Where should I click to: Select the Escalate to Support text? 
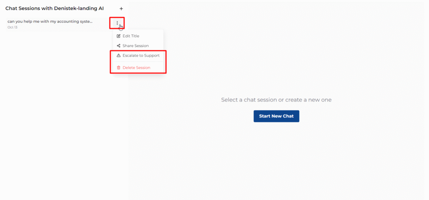click(141, 55)
